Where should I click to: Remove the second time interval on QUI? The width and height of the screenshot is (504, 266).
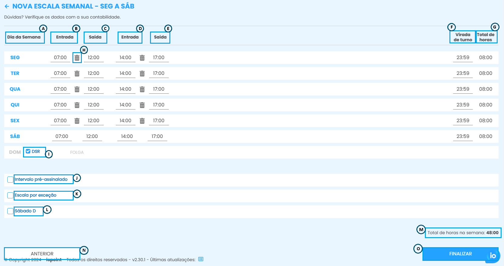[142, 105]
